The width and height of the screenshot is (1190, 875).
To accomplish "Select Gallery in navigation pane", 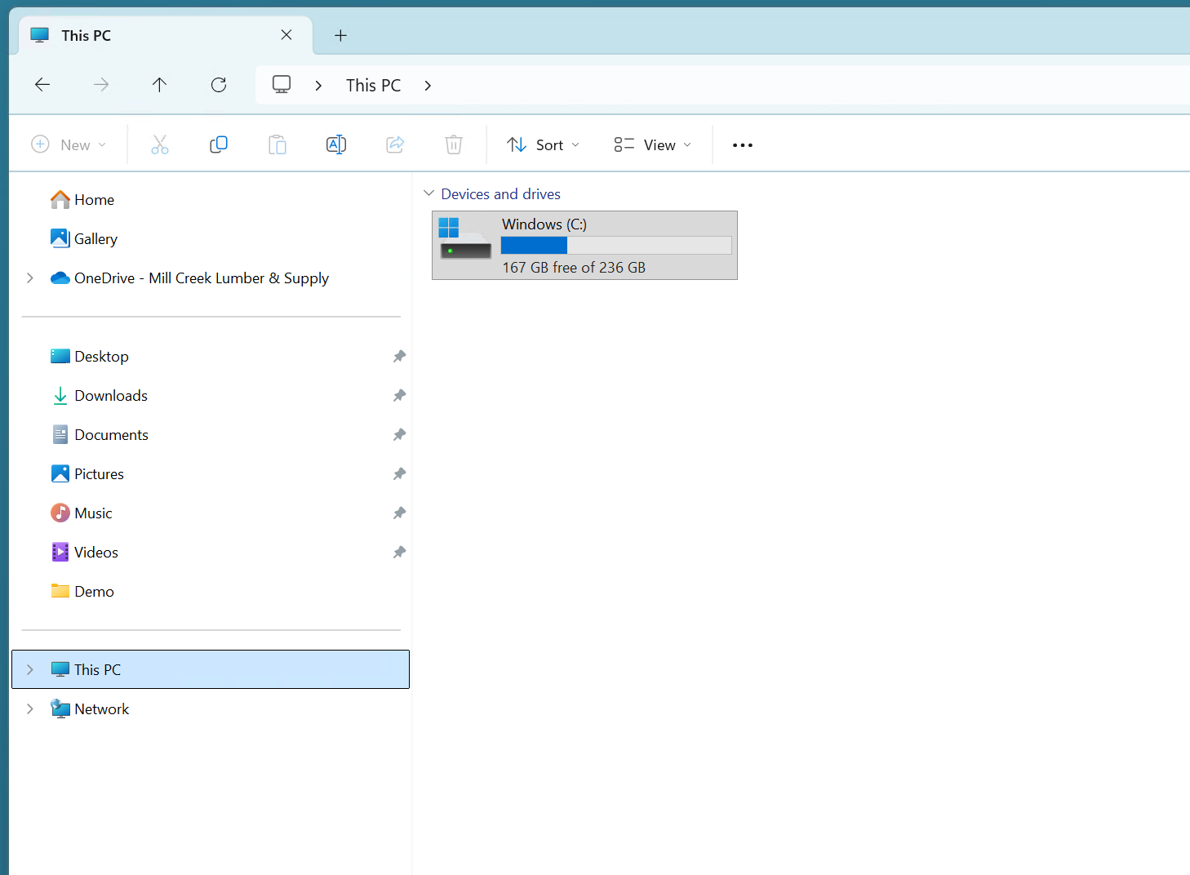I will pyautogui.click(x=95, y=239).
